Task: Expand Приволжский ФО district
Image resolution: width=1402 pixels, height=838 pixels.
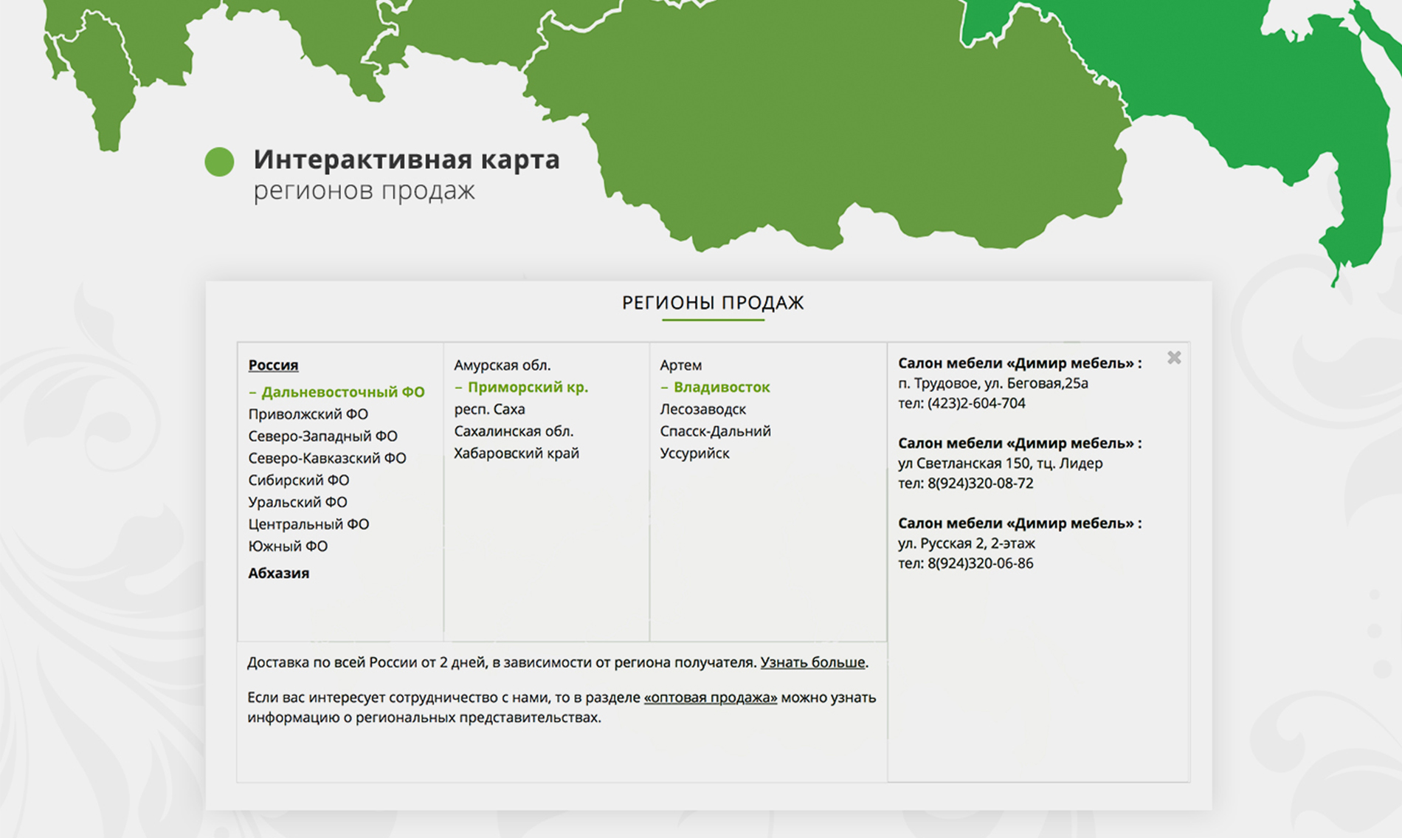Action: tap(308, 414)
